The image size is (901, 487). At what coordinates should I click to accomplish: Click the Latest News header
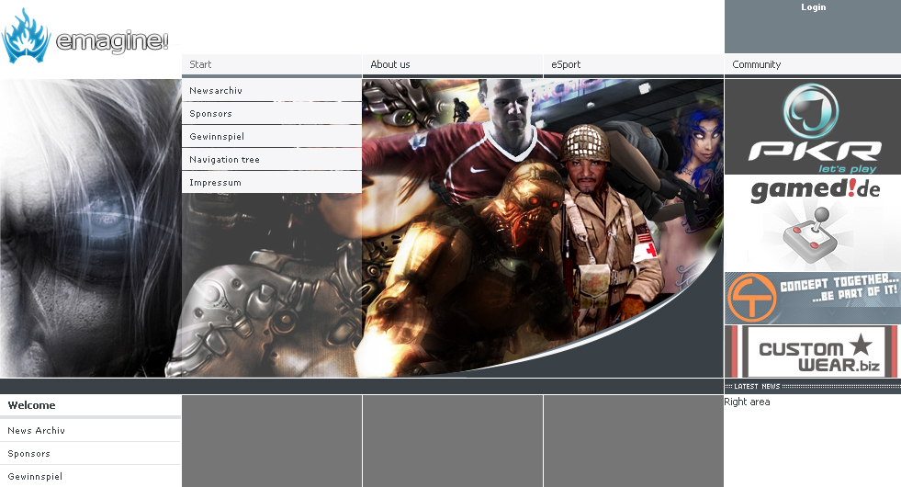pyautogui.click(x=813, y=386)
